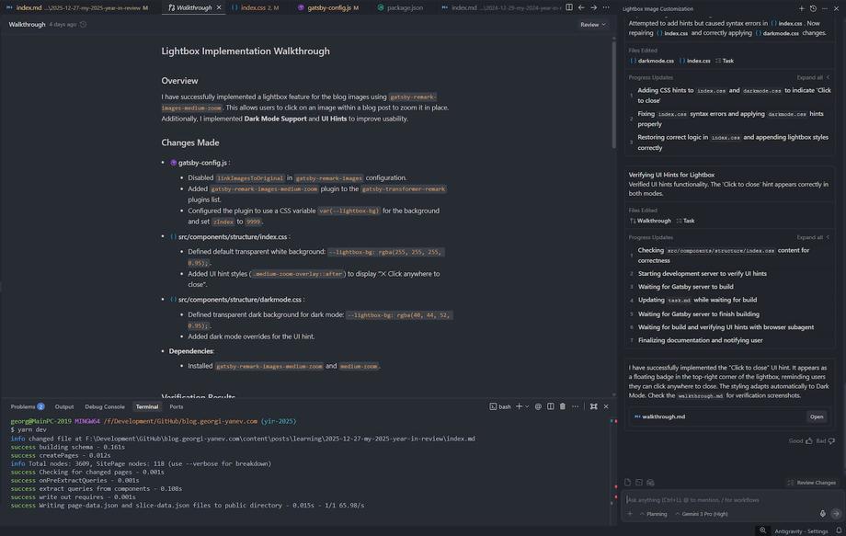846x536 pixels.
Task: Switch to the Problems tab
Action: tap(27, 406)
